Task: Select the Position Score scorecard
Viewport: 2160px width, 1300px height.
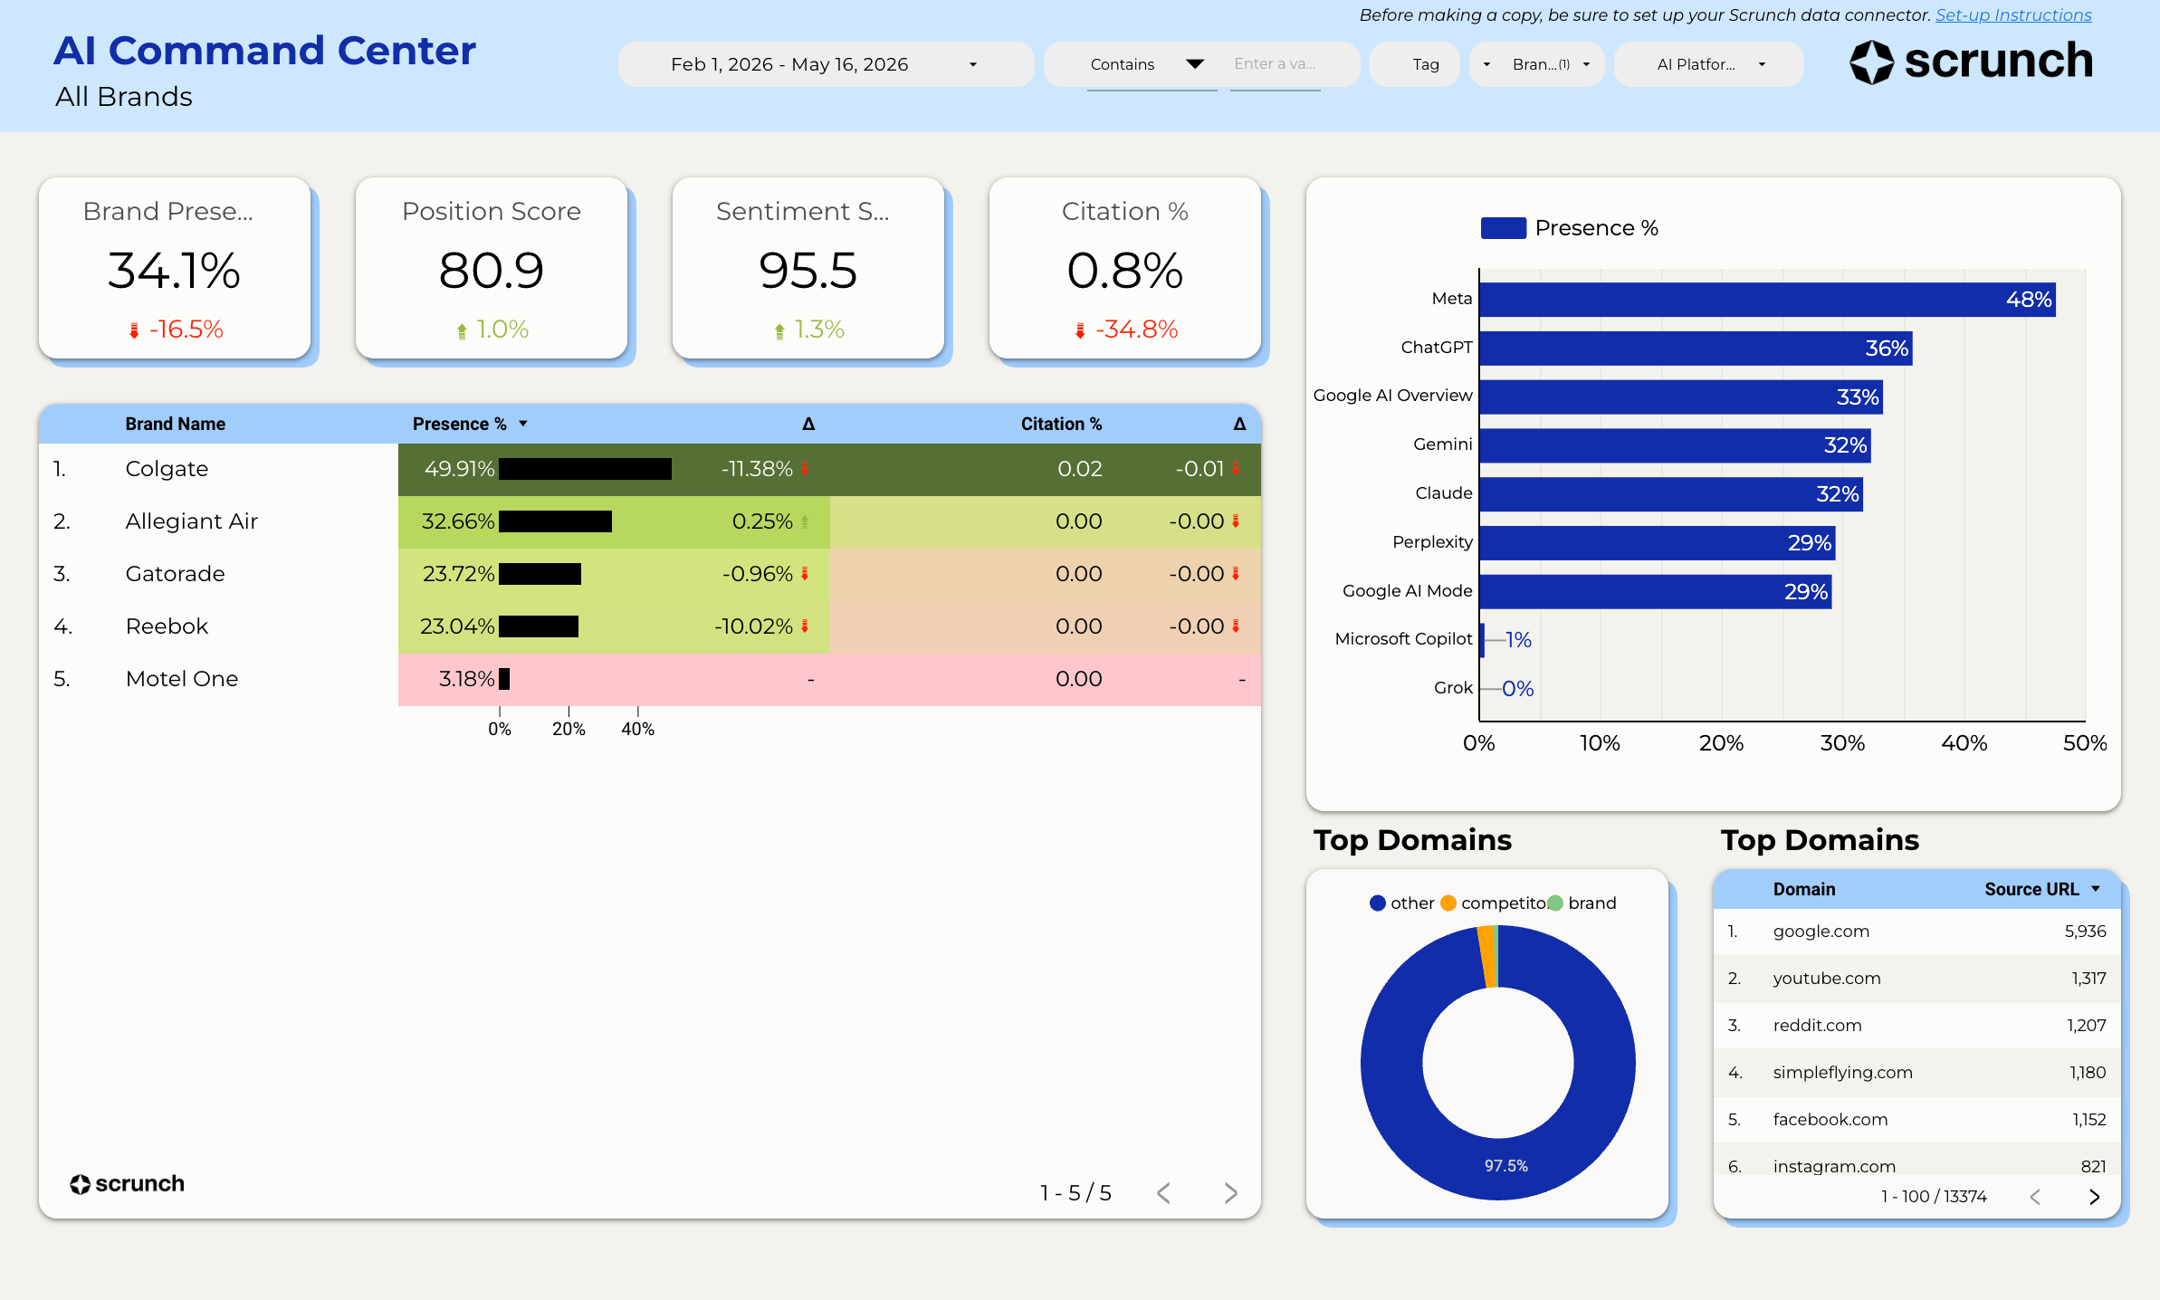Action: (492, 268)
